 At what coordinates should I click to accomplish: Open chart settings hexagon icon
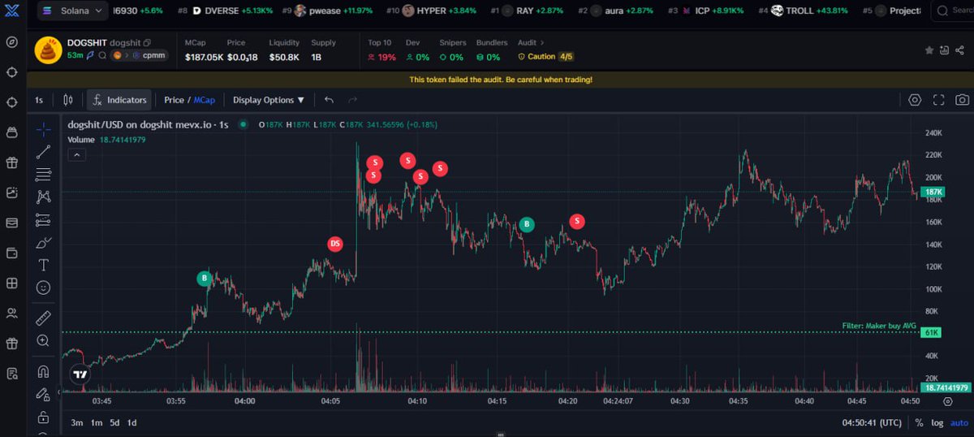pyautogui.click(x=915, y=100)
